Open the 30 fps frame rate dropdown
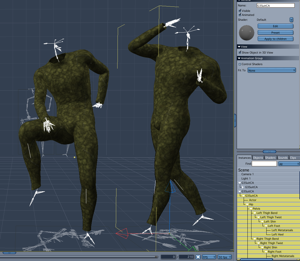The height and width of the screenshot is (261, 300). pyautogui.click(x=225, y=257)
